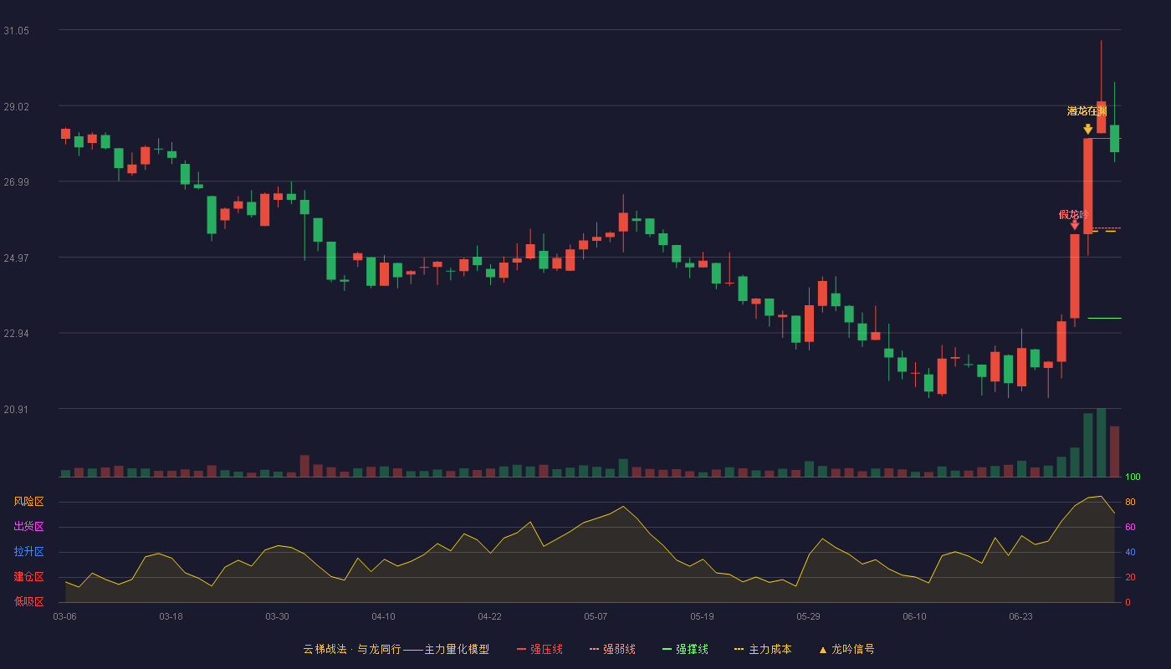Viewport: 1171px width, 669px height.
Task: Click the 05-07 date label
Action: click(x=596, y=616)
